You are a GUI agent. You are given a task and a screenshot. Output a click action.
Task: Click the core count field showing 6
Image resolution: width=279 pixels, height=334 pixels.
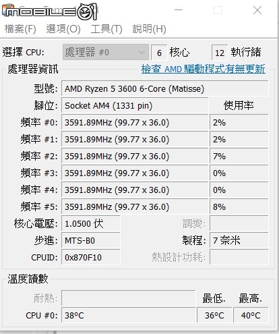(159, 53)
